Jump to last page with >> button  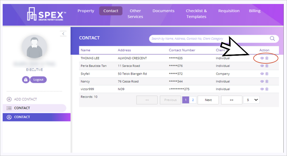point(231,100)
